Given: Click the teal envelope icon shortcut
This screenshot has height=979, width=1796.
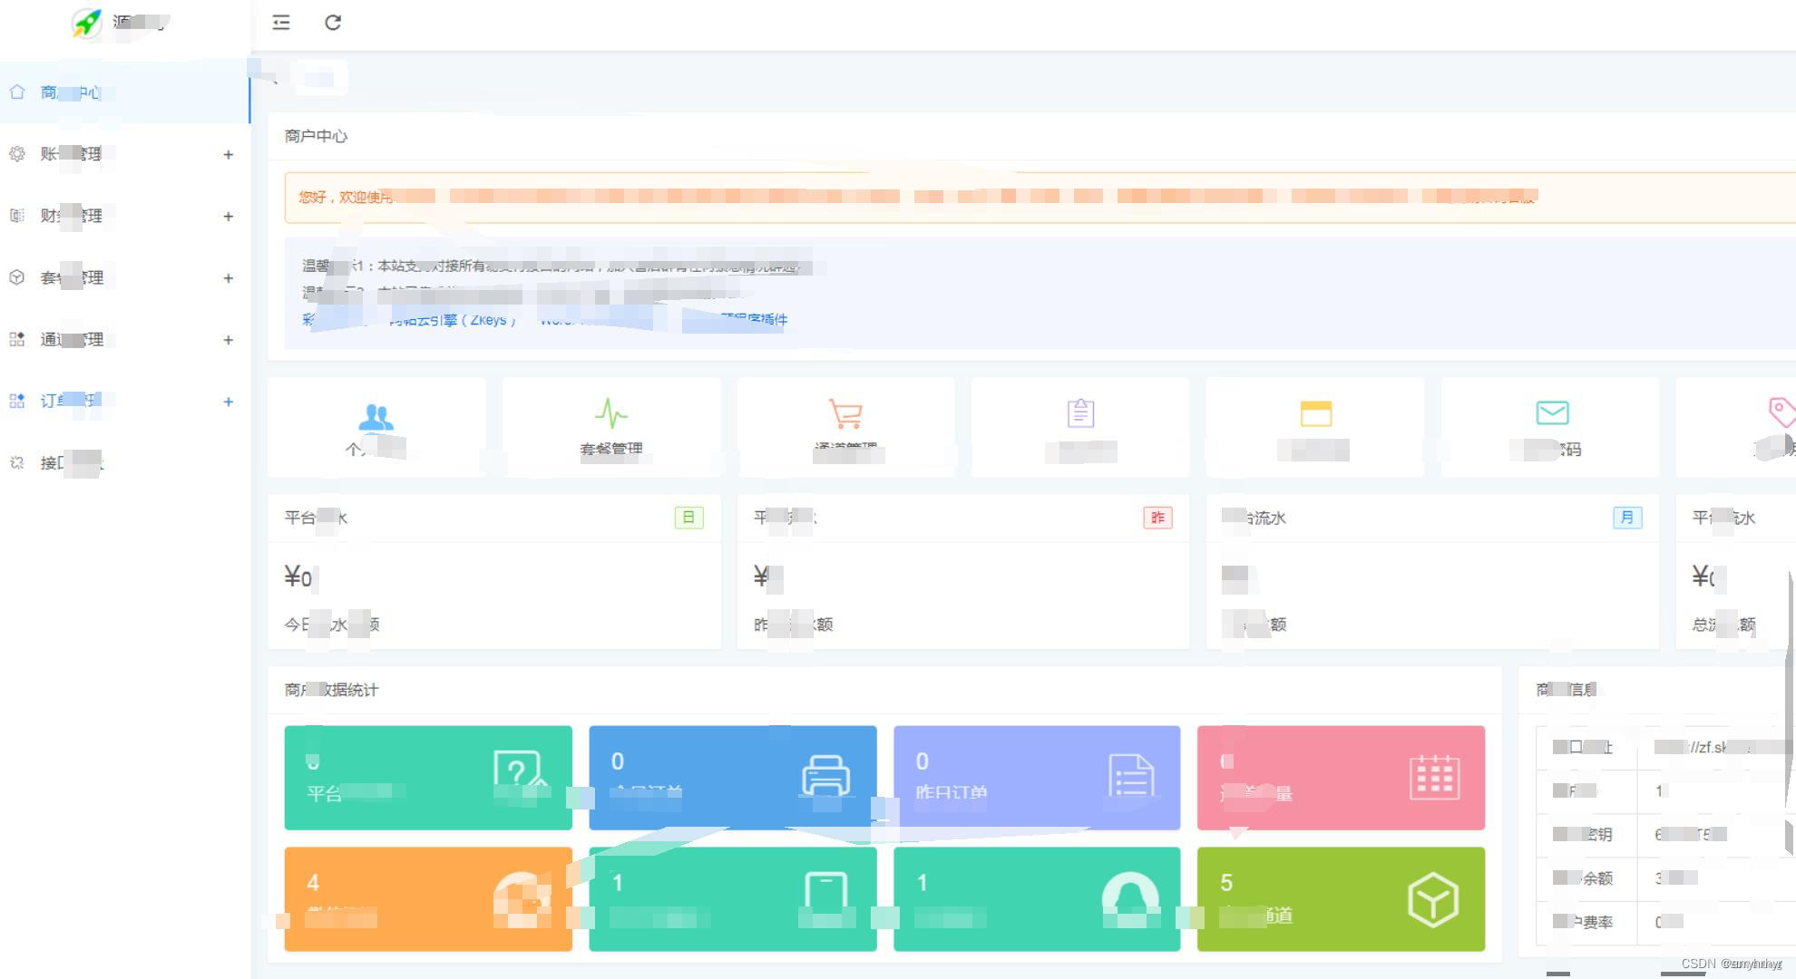Looking at the screenshot, I should click(x=1552, y=413).
